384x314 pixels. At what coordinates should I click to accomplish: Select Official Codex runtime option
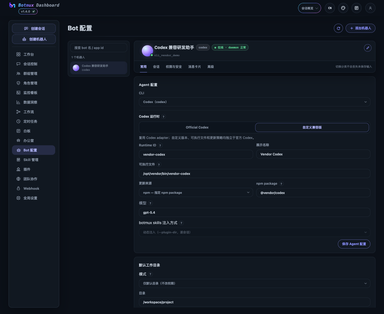(197, 127)
